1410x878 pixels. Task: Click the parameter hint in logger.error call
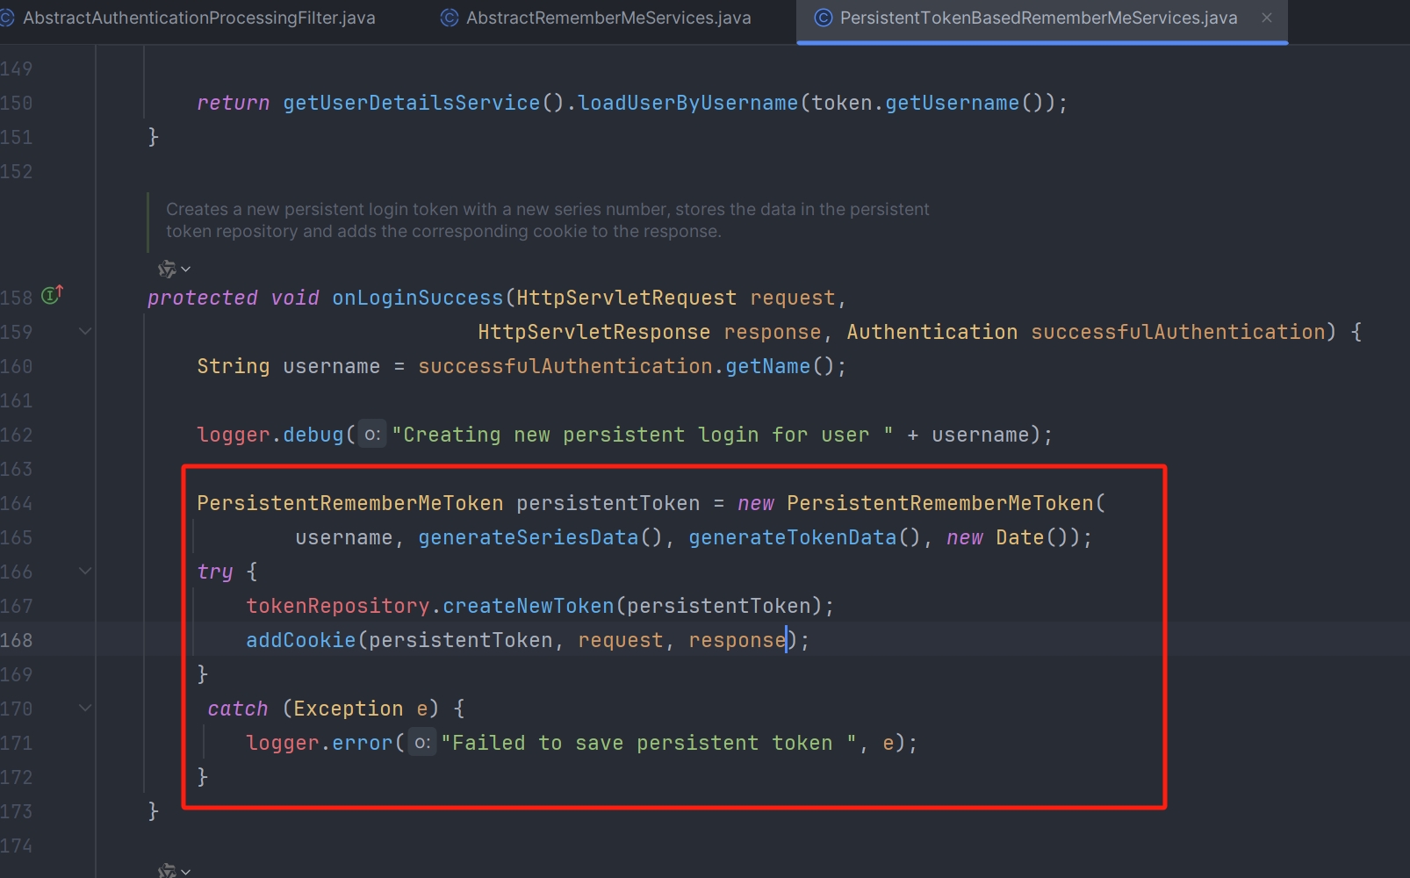coord(422,743)
